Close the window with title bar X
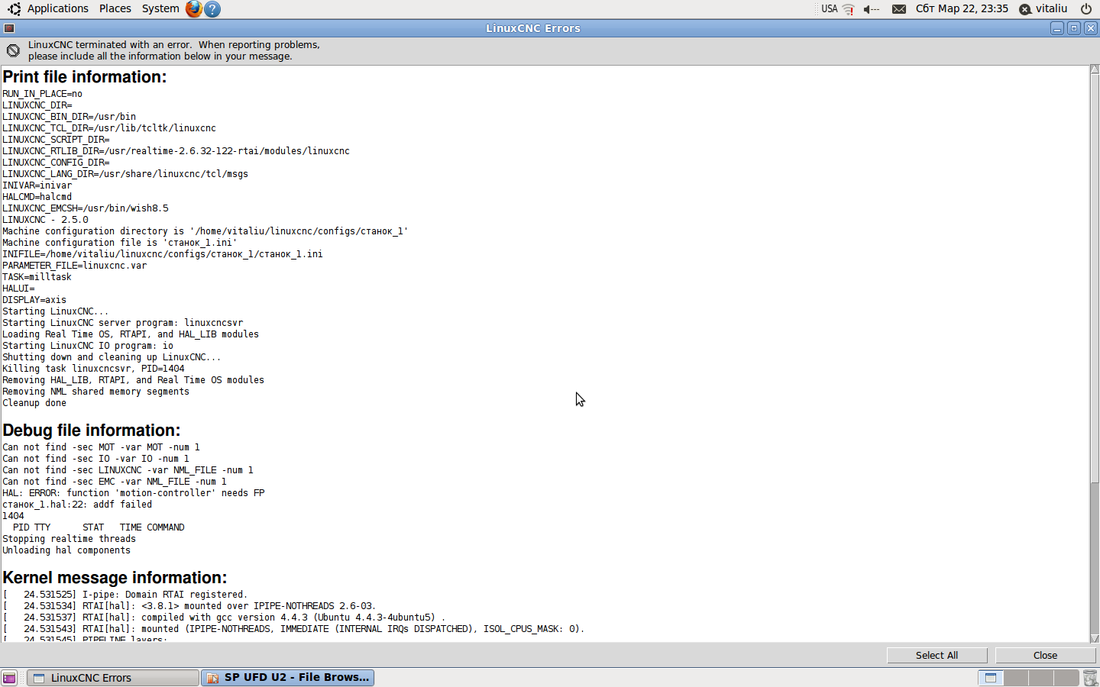The height and width of the screenshot is (687, 1100). (x=1091, y=28)
